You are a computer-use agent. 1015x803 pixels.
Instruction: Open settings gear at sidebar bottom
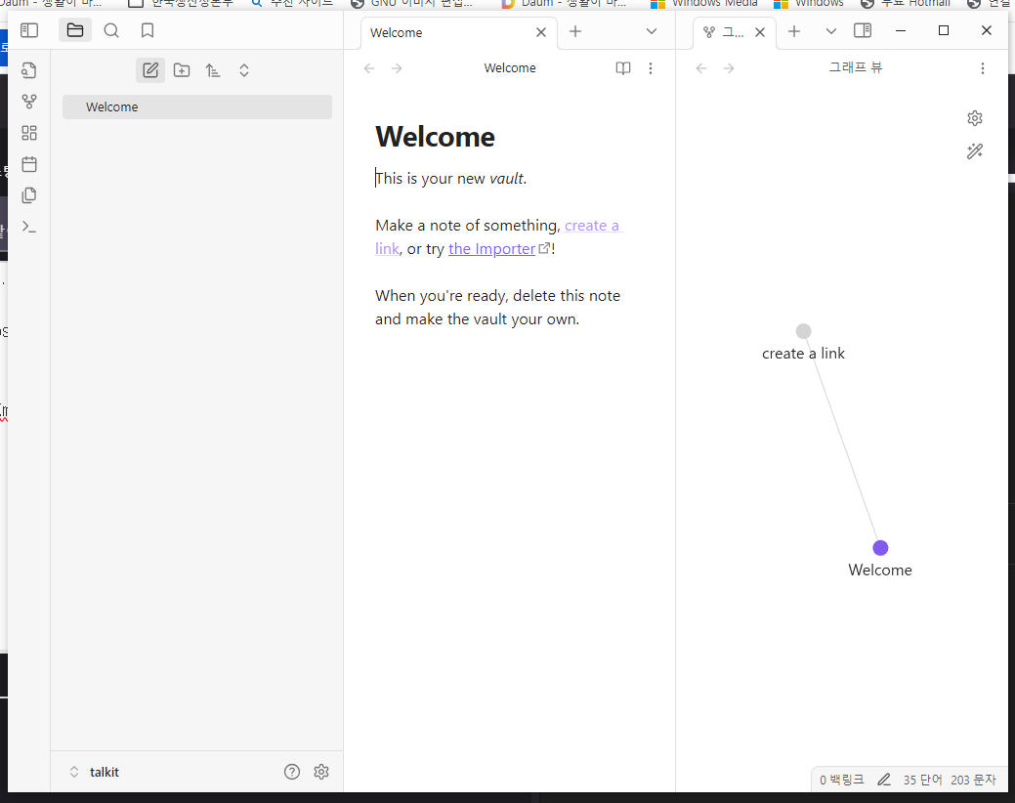tap(321, 772)
